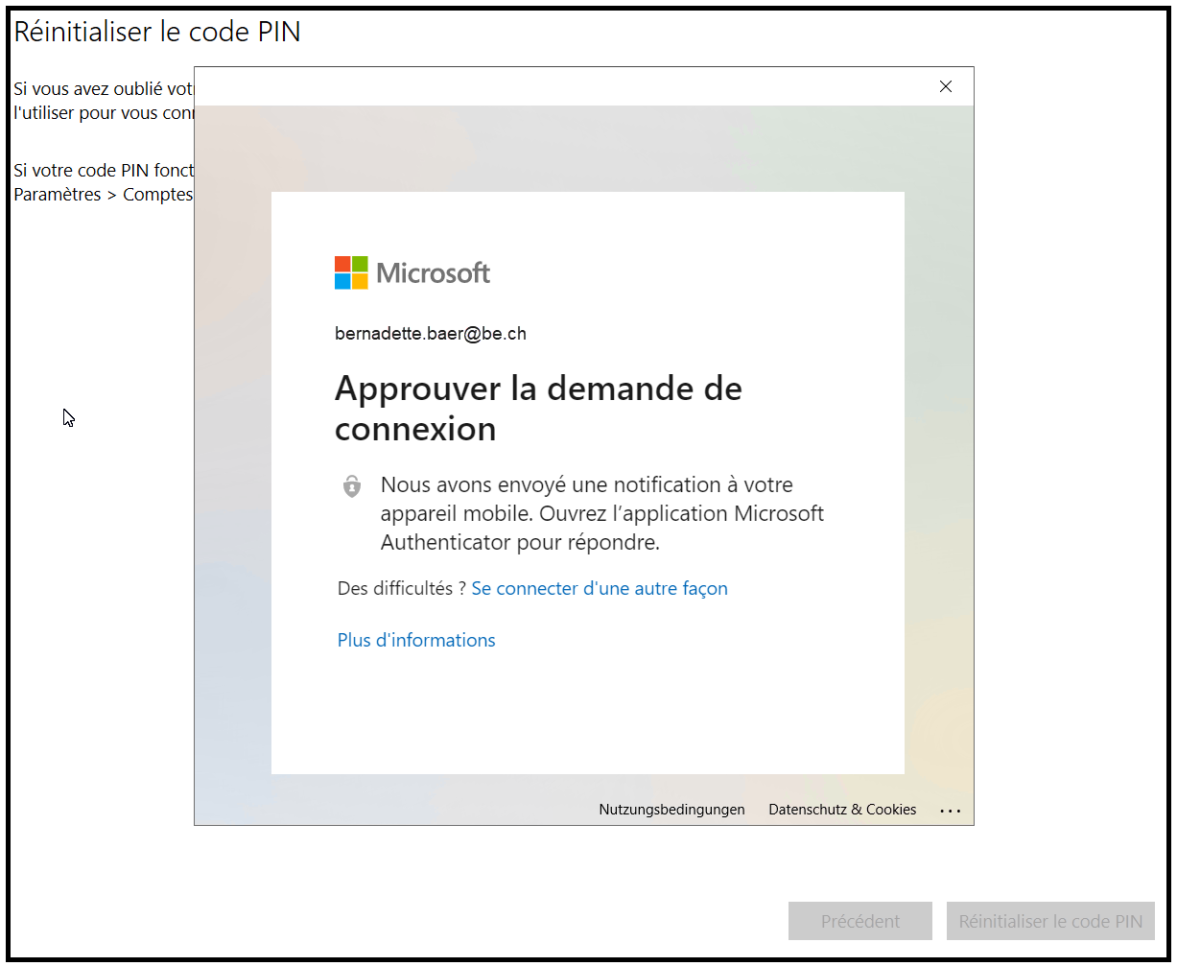
Task: Open the Nutzungsbedingungen terms link
Action: 671,810
